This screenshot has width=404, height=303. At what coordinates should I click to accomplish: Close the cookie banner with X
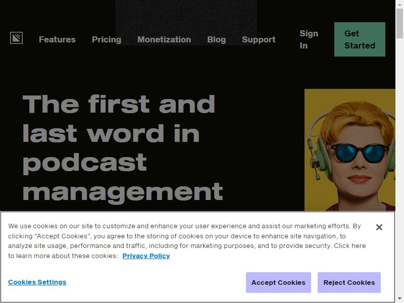(379, 227)
